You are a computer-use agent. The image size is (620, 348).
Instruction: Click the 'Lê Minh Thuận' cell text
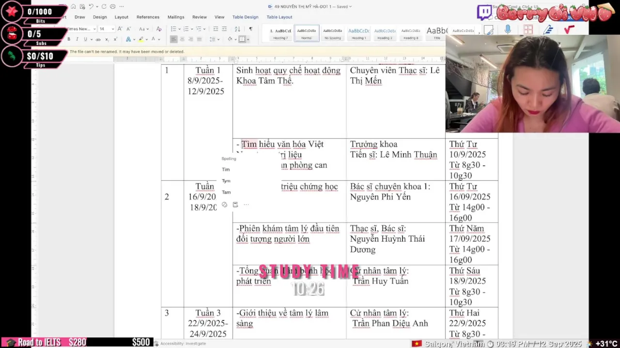pyautogui.click(x=408, y=155)
